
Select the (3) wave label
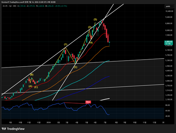point(90,27)
